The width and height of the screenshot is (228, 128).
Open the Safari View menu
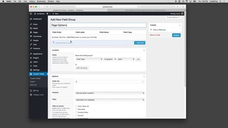pos(25,1)
